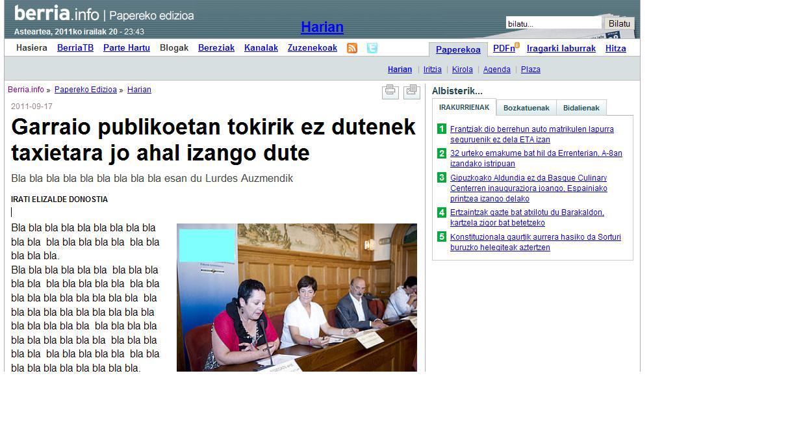Click the RSS feed icon
Image resolution: width=790 pixels, height=421 pixels.
352,48
